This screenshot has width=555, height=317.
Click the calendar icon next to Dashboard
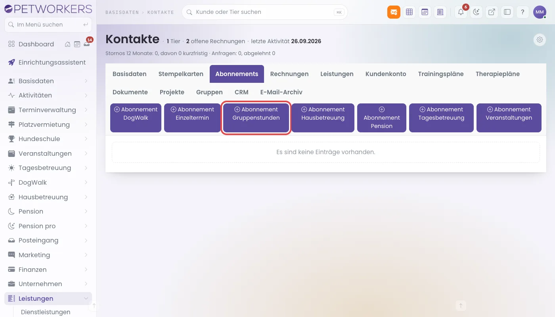(77, 44)
